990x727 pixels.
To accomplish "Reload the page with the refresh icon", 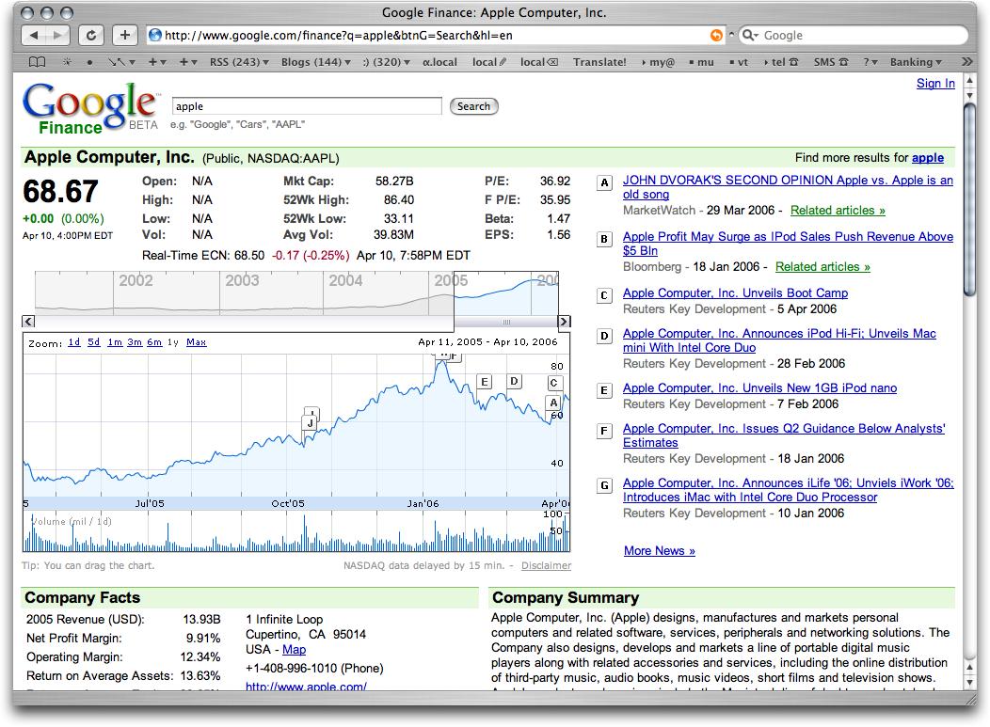I will coord(91,36).
